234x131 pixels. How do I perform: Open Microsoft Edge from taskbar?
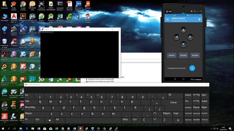27,128
